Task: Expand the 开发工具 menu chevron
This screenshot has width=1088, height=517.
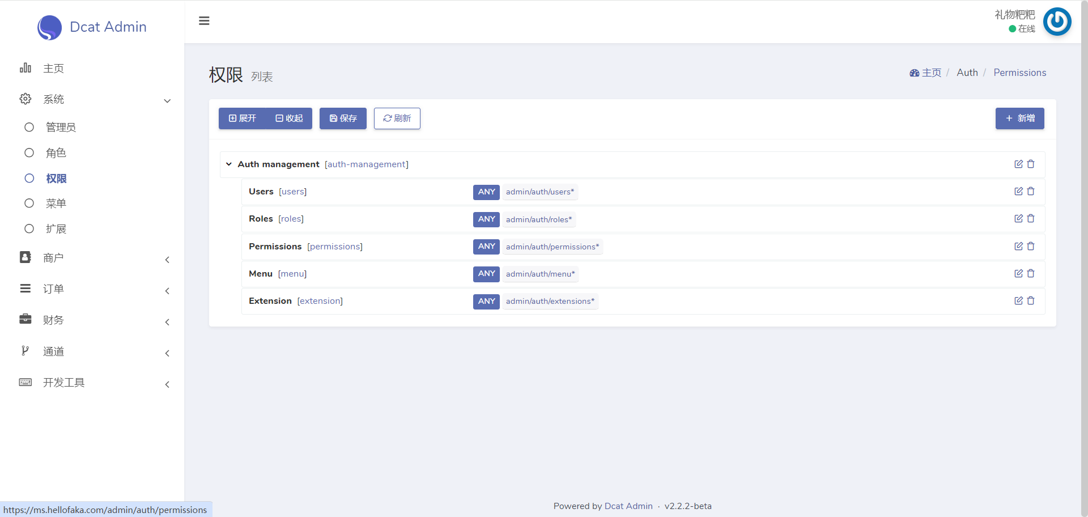Action: 167,384
